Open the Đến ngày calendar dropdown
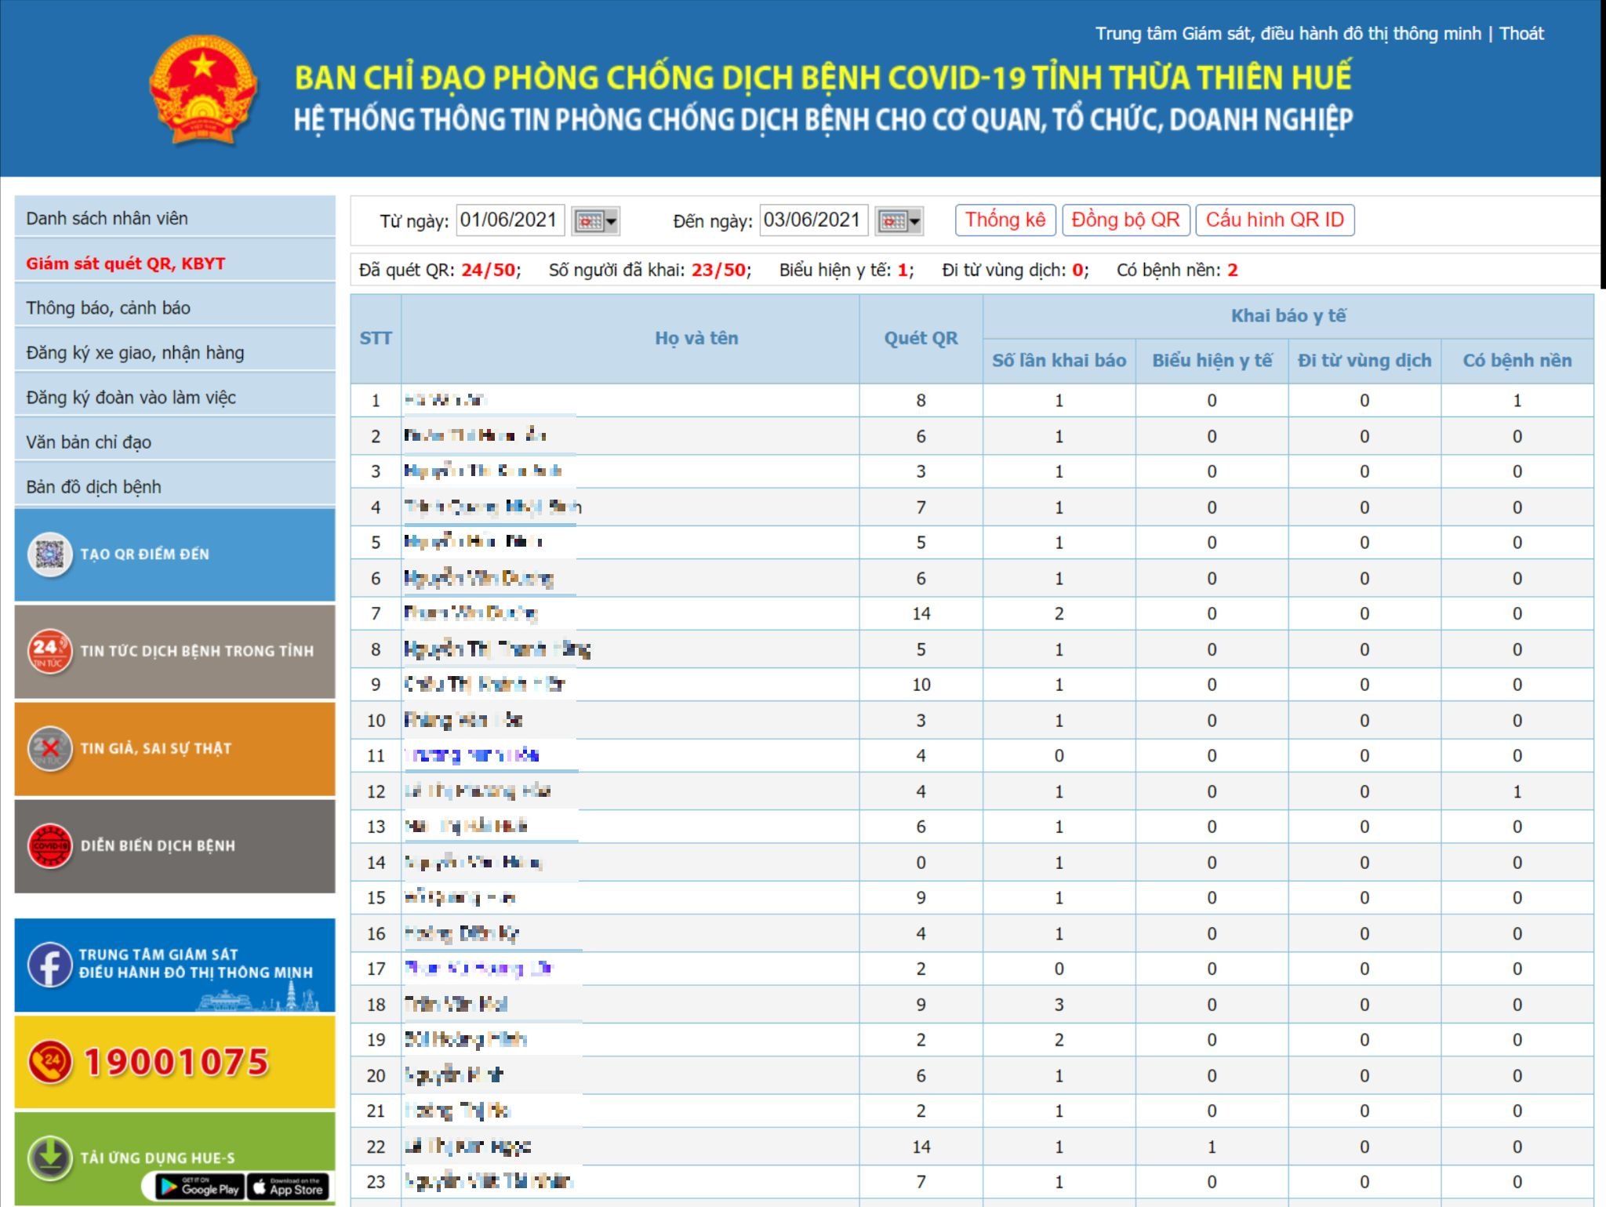Image resolution: width=1606 pixels, height=1207 pixels. [x=899, y=221]
